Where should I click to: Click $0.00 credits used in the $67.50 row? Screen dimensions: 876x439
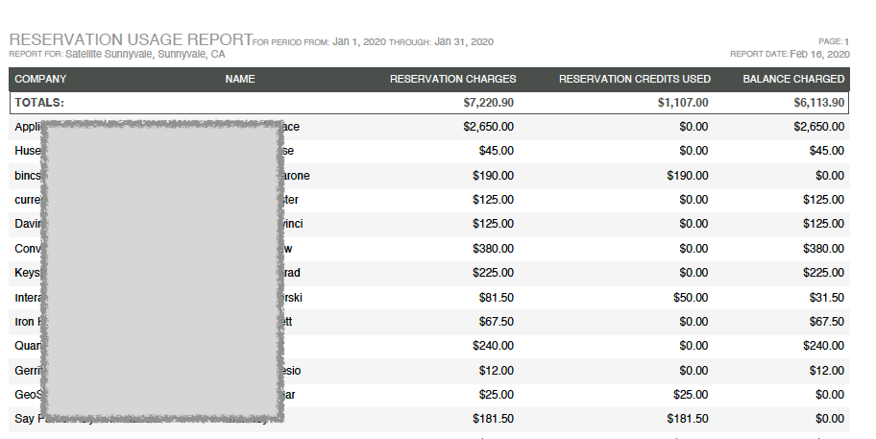click(693, 322)
